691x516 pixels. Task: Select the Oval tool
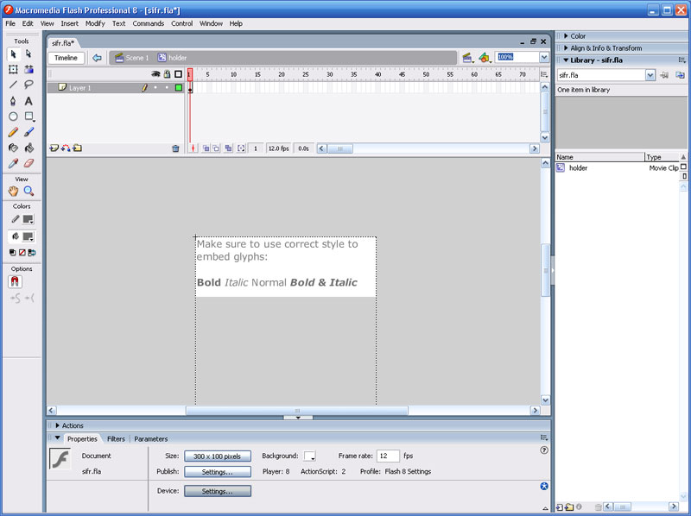pyautogui.click(x=13, y=116)
